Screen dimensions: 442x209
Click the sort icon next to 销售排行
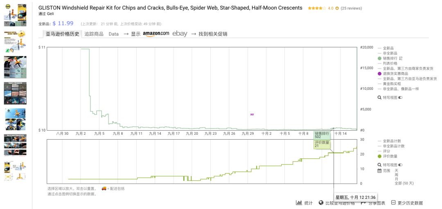(401, 58)
